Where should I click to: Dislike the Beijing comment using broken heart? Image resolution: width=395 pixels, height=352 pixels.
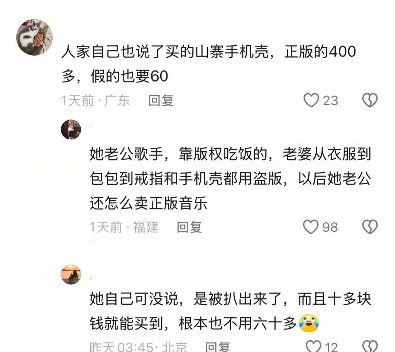pyautogui.click(x=370, y=346)
